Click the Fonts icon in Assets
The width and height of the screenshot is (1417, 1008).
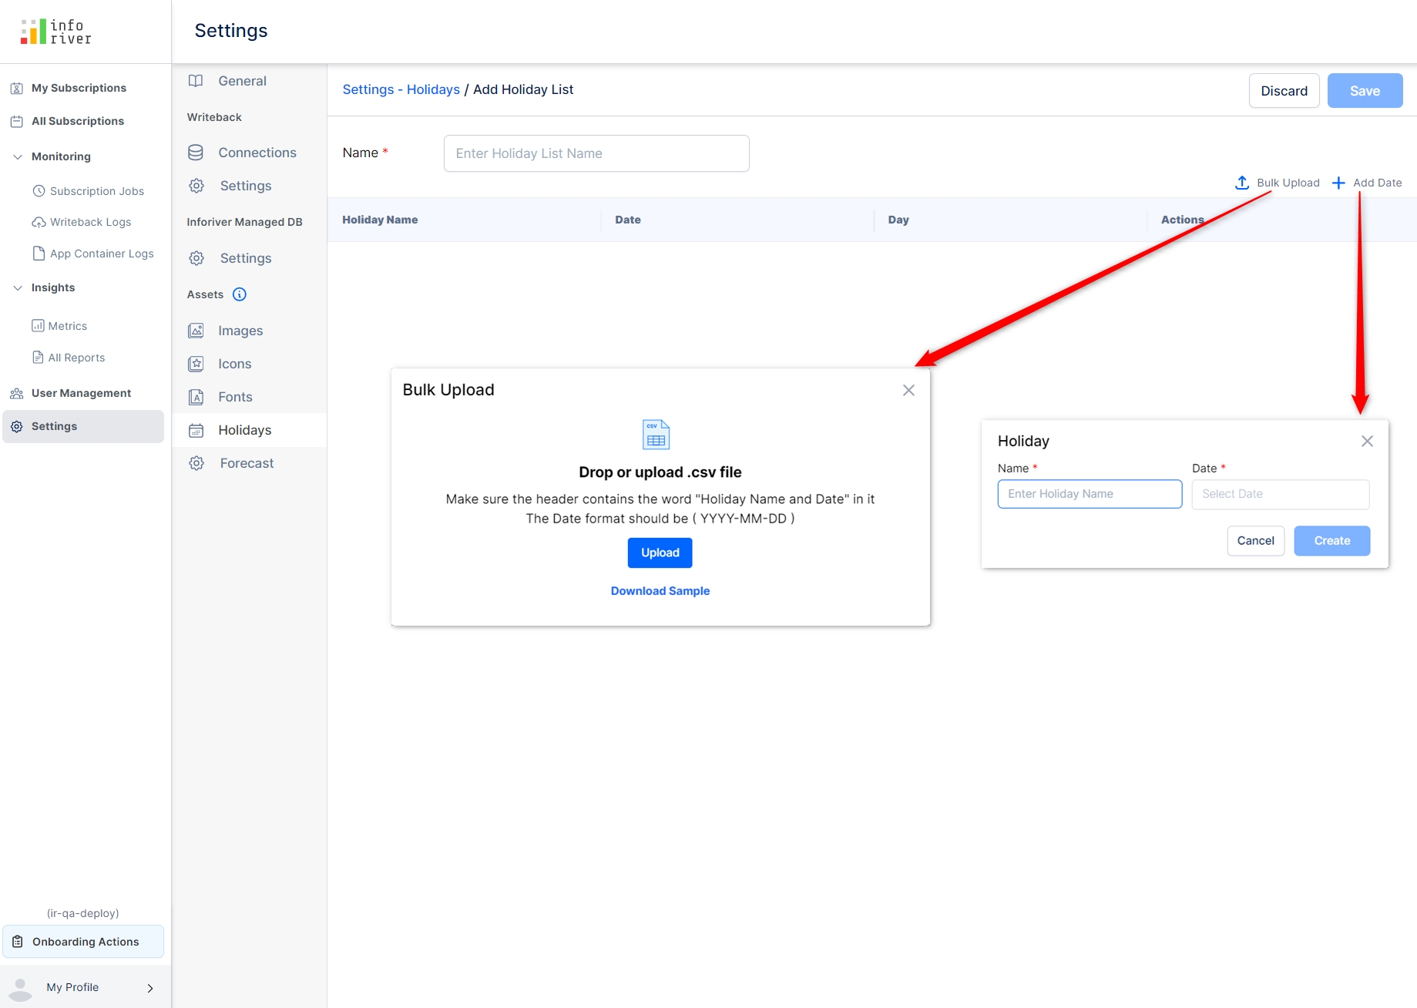pyautogui.click(x=196, y=397)
